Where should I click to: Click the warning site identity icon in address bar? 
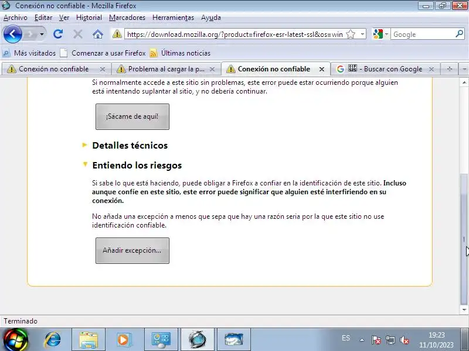pos(117,34)
